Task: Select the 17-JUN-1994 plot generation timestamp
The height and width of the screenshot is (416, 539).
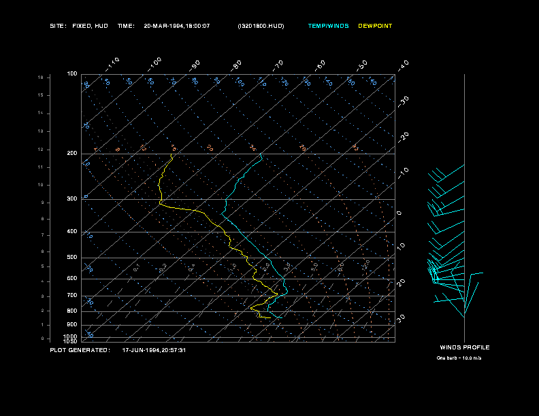Action: click(154, 350)
